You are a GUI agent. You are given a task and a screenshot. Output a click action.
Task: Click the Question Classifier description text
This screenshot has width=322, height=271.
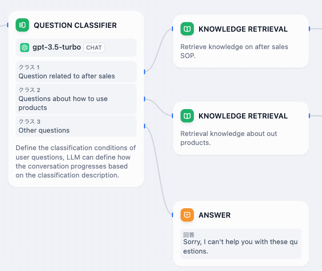76,161
